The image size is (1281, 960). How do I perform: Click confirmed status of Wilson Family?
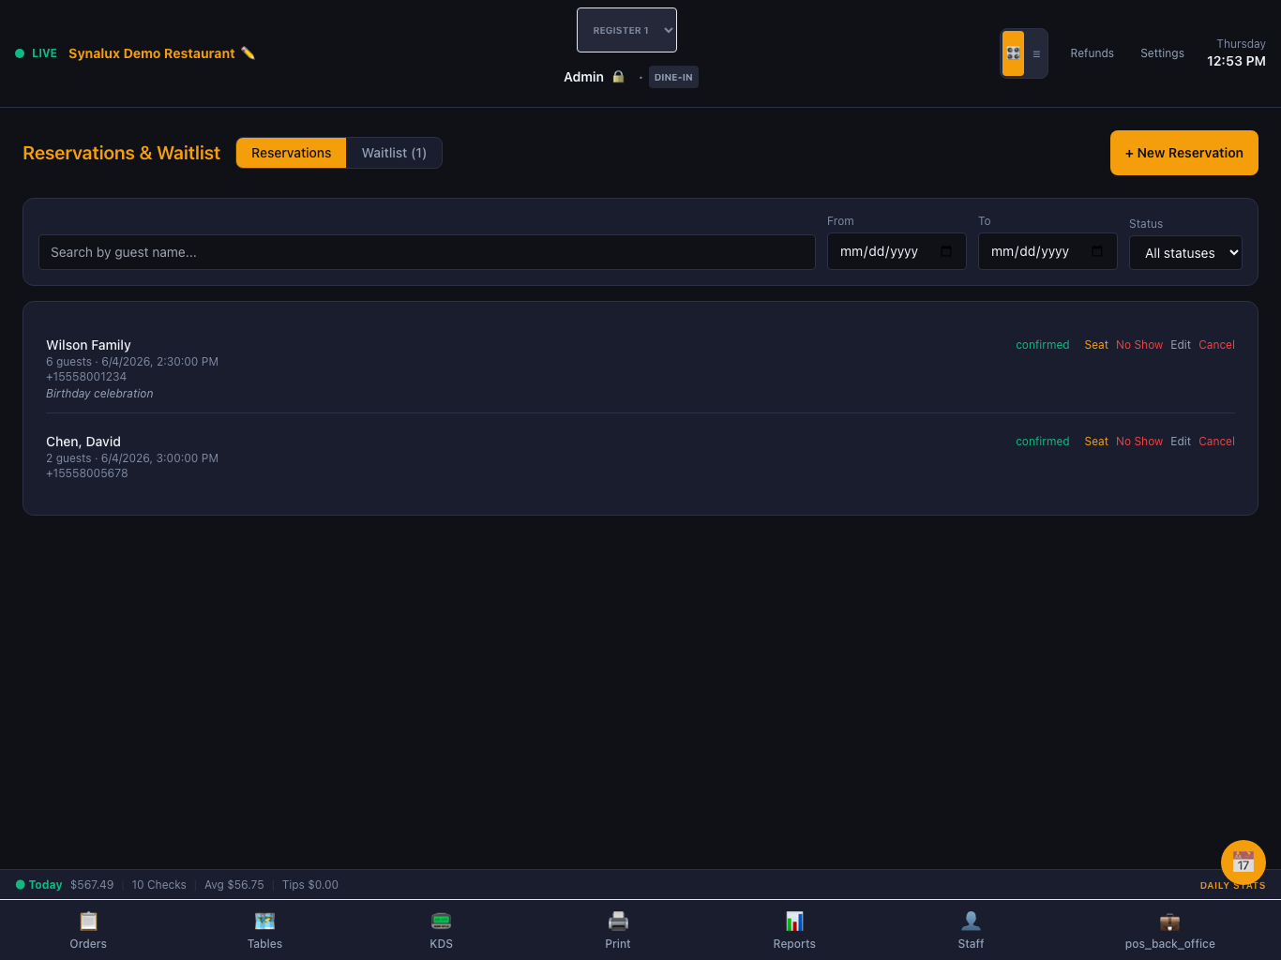(1043, 345)
